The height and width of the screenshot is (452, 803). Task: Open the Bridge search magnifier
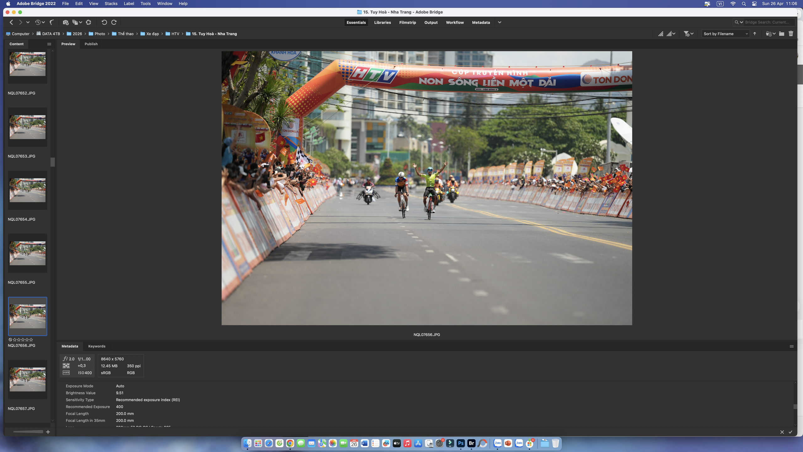[x=737, y=22]
